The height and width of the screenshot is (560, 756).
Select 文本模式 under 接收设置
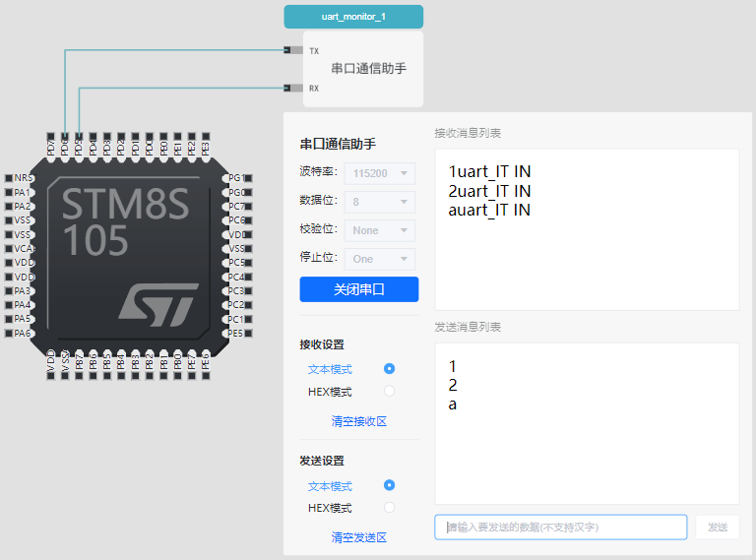pyautogui.click(x=389, y=369)
